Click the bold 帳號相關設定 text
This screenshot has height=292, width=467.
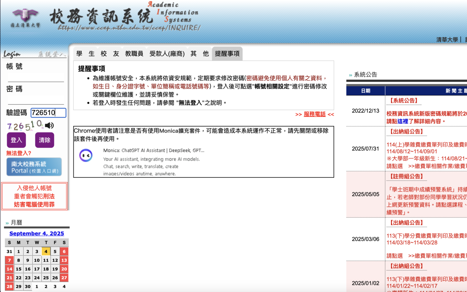(x=272, y=87)
